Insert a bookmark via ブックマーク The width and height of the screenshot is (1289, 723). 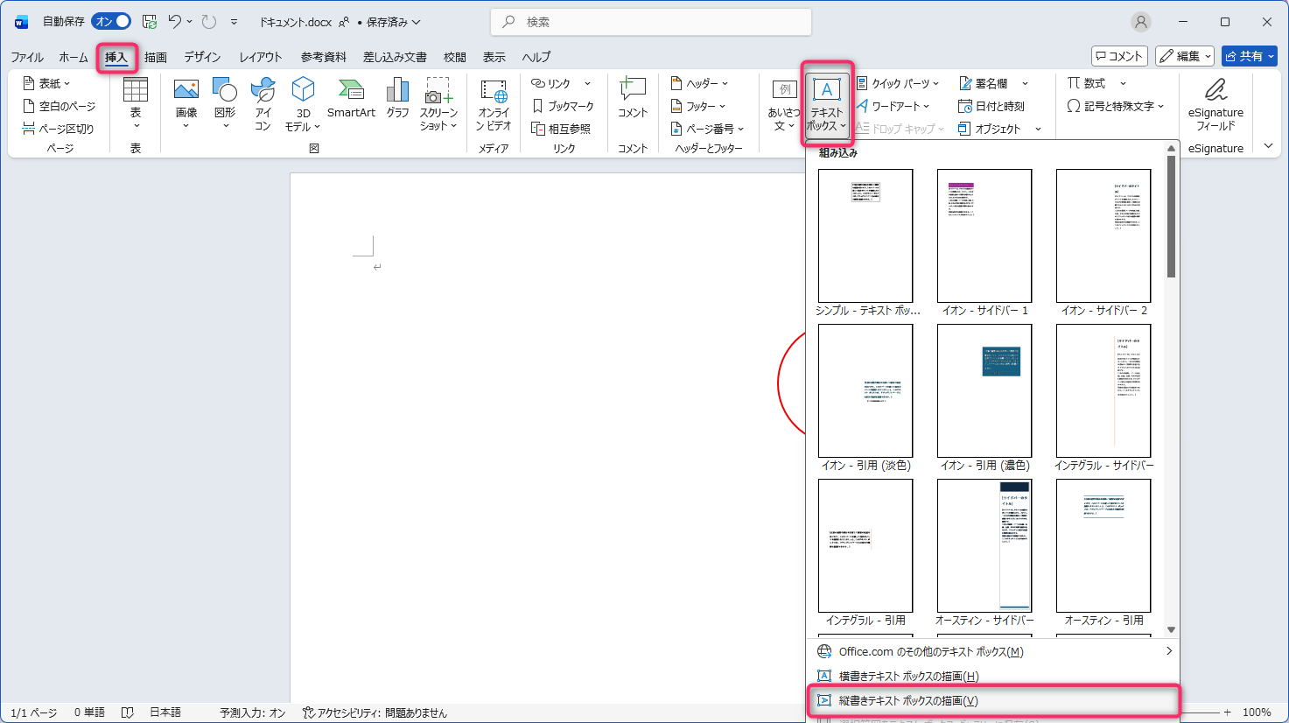point(563,106)
